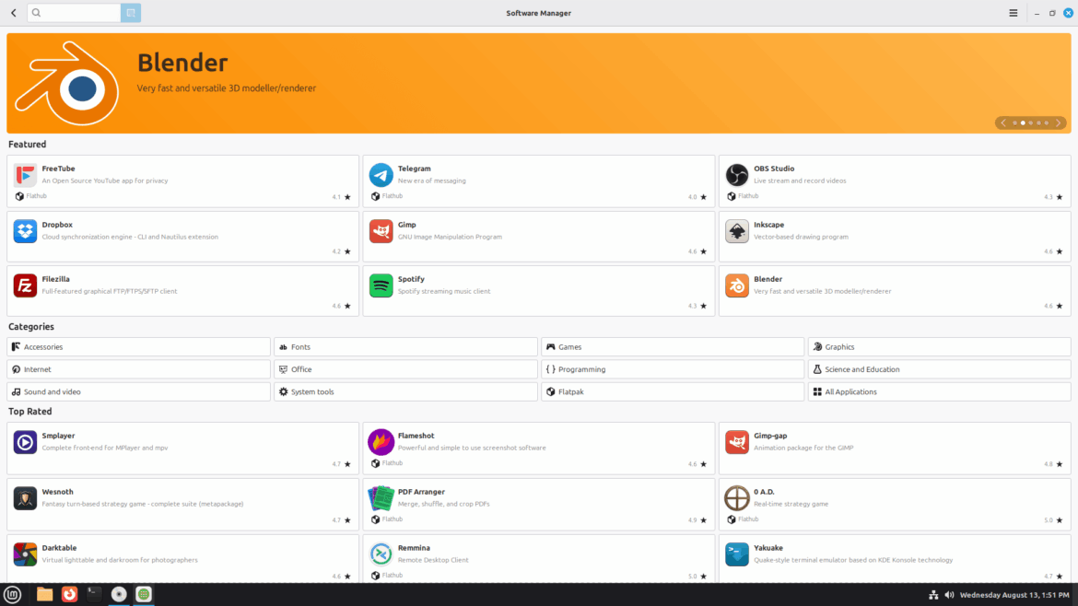Browse the Graphics category
Viewport: 1078px width, 606px height.
coord(937,346)
